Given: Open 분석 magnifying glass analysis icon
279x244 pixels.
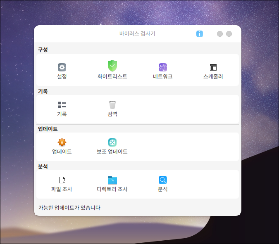Looking at the screenshot, I should click(162, 180).
